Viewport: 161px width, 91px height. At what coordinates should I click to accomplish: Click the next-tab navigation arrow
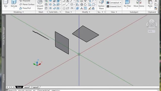[x=12, y=87]
